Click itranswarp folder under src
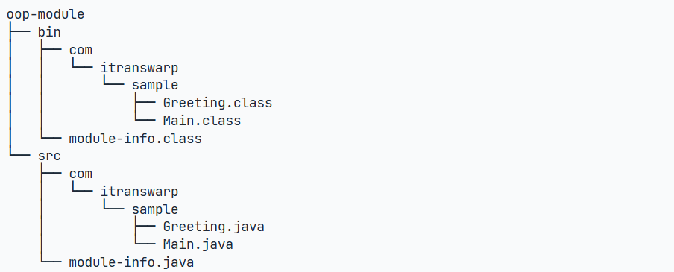This screenshot has width=674, height=272. coord(139,192)
